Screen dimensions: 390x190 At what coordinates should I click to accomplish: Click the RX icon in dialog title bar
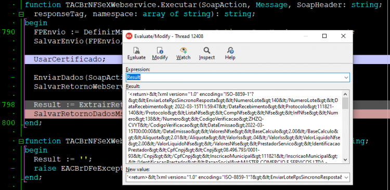click(x=129, y=36)
